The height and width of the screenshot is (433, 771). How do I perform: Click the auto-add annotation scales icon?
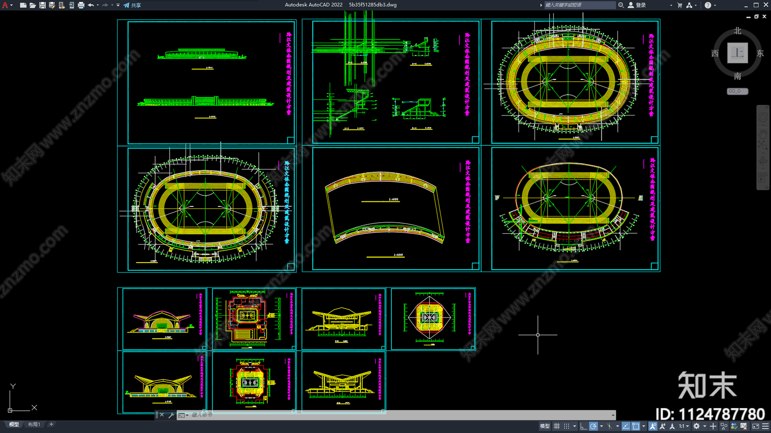coord(663,426)
